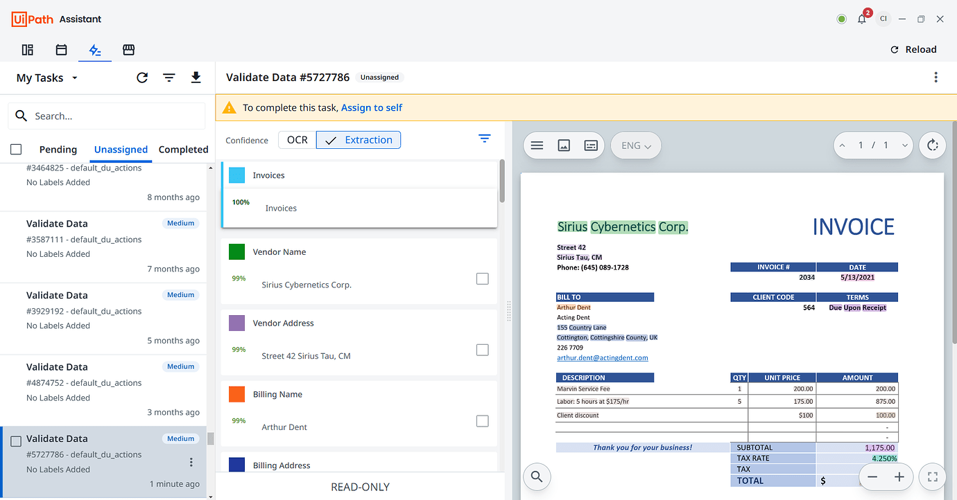Open the Pending tasks tab

point(58,149)
